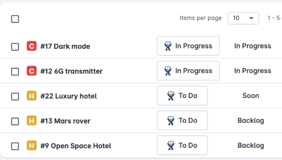282x160 pixels.
Task: Tick the select-all checkbox in the header
Action: 15,19
